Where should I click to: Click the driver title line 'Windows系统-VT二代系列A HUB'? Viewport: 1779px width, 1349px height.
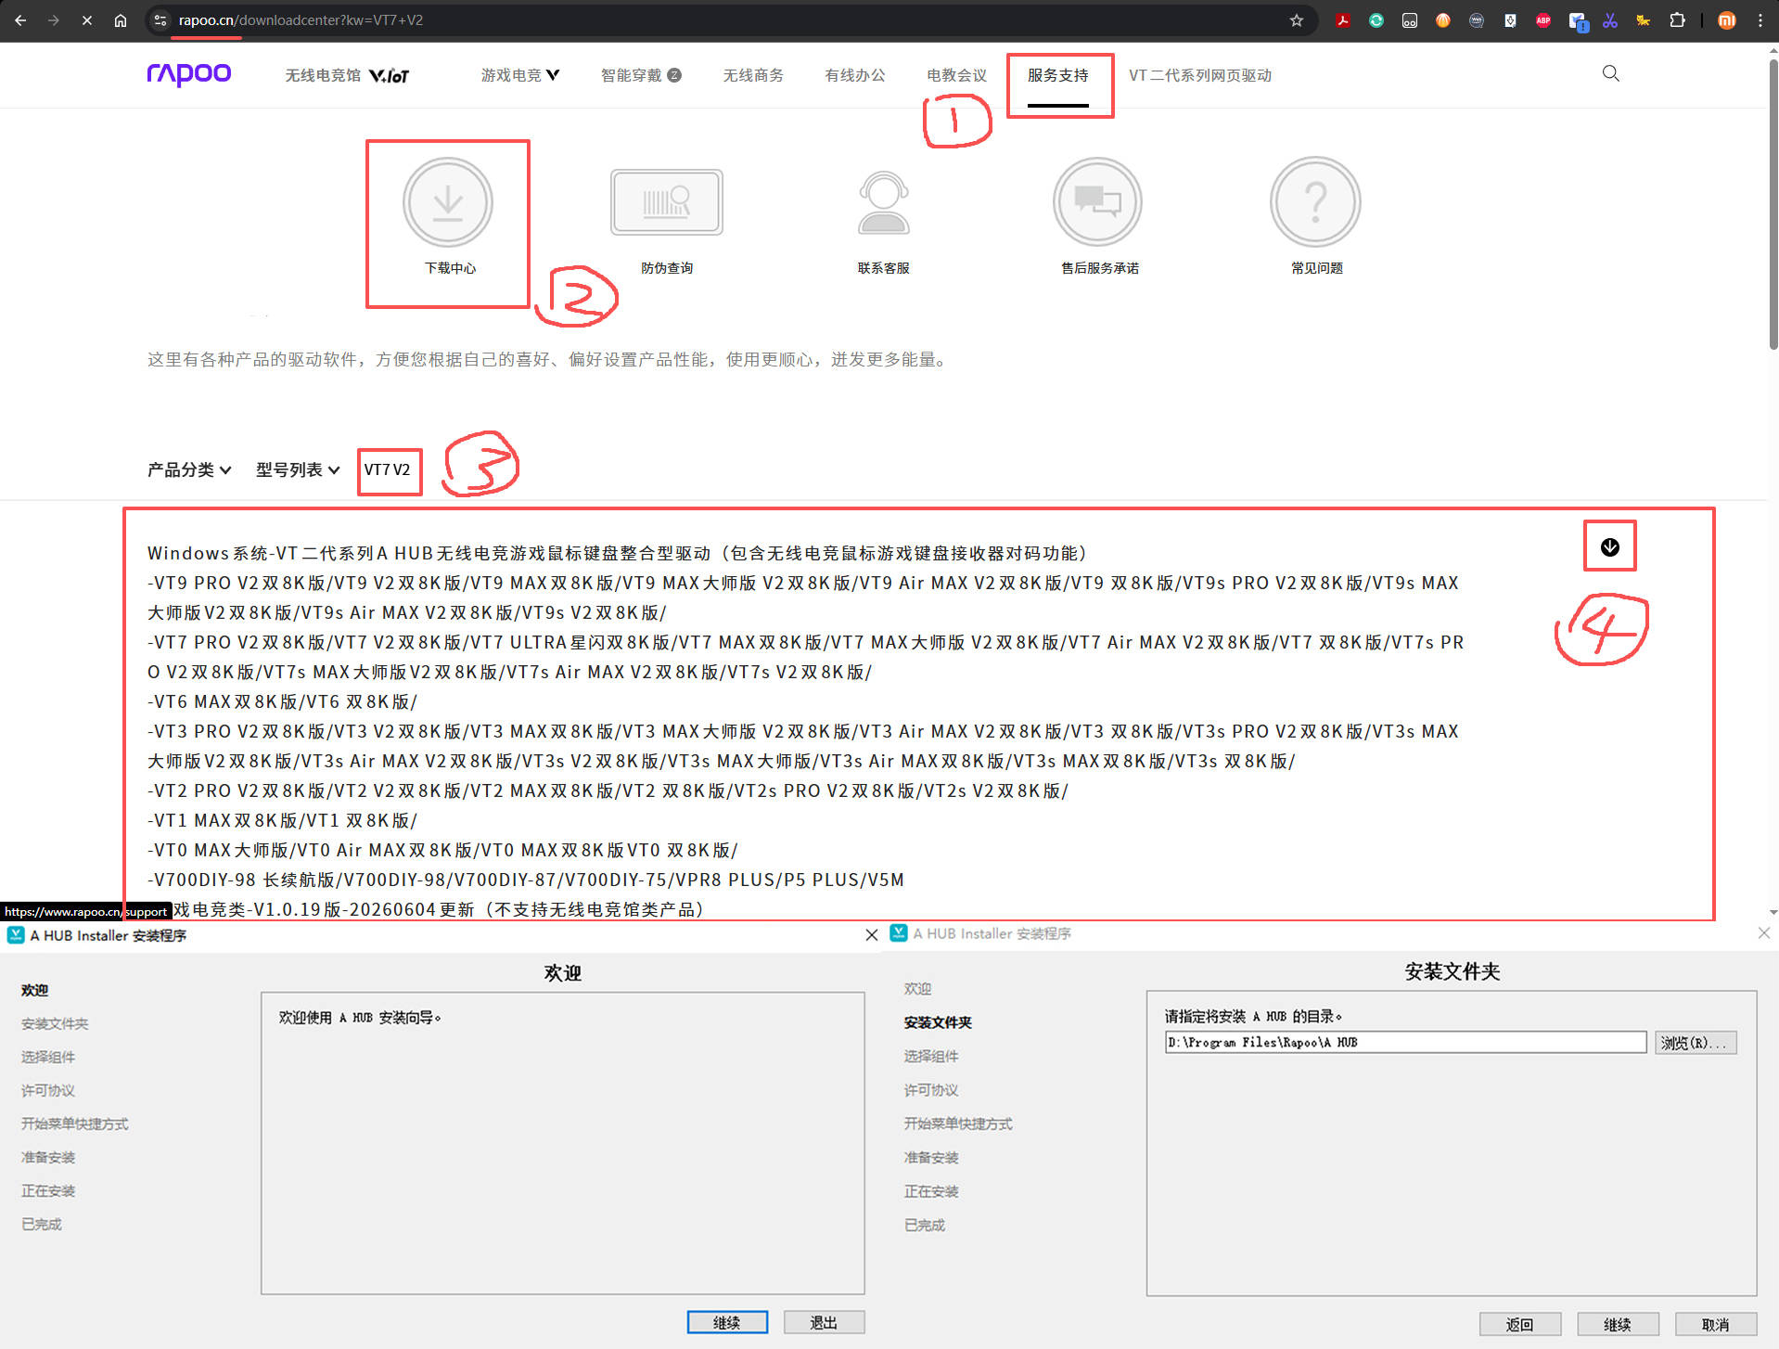[x=617, y=553]
